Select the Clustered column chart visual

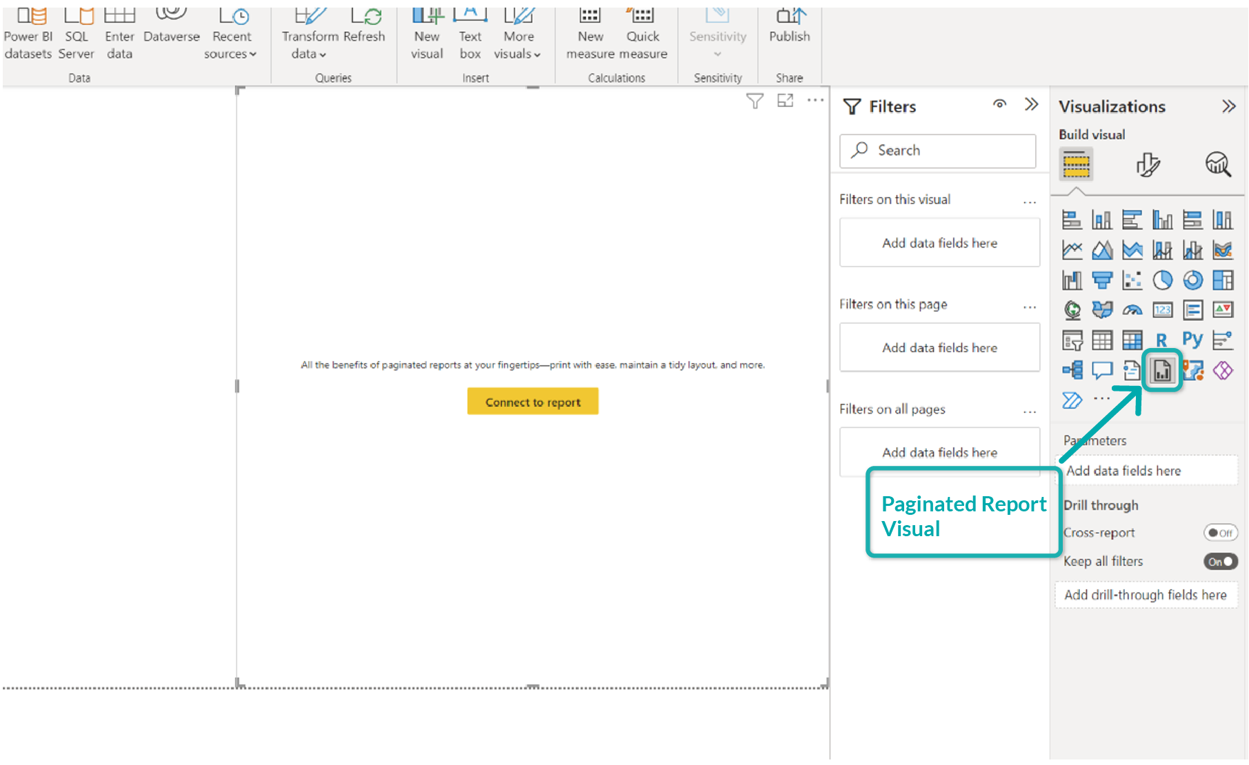point(1163,220)
